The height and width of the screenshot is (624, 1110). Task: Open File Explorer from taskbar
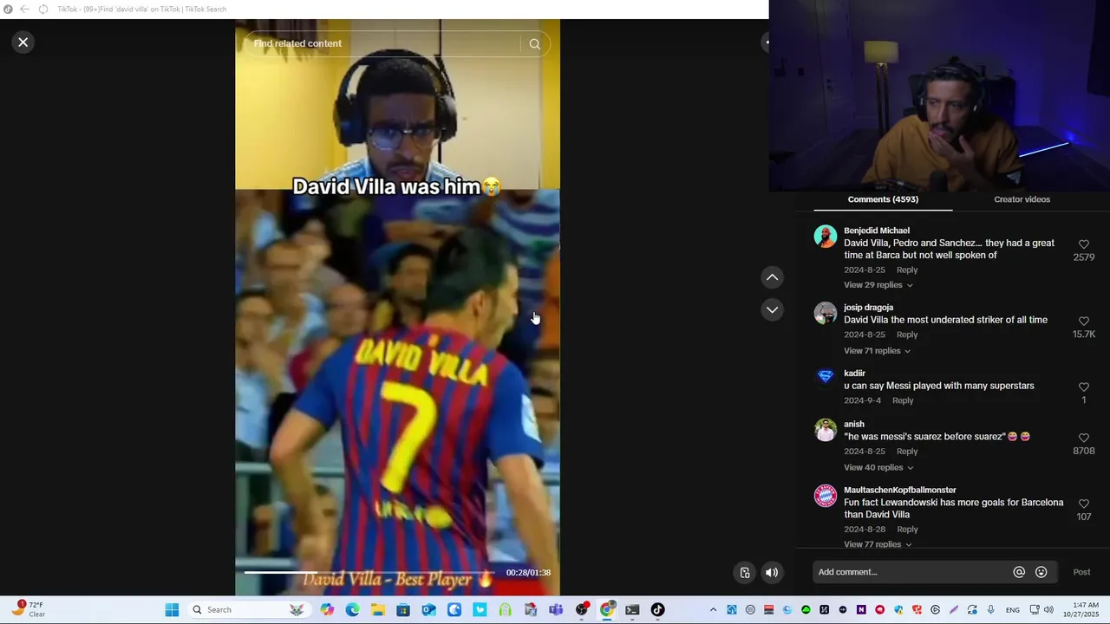(x=378, y=610)
